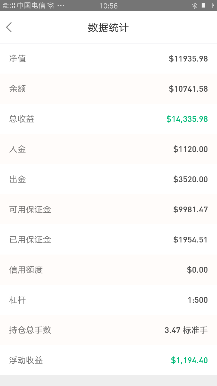Tap the 已用保证金 value $1954.51
The image size is (217, 386).
[x=190, y=240]
